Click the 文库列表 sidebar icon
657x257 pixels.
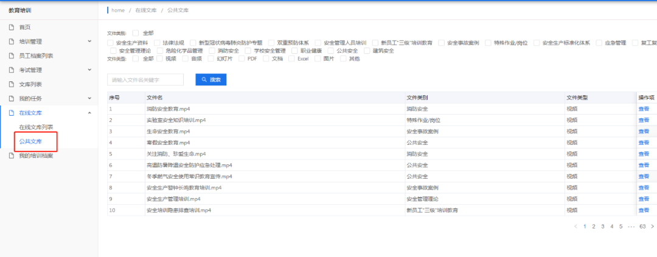pos(11,84)
